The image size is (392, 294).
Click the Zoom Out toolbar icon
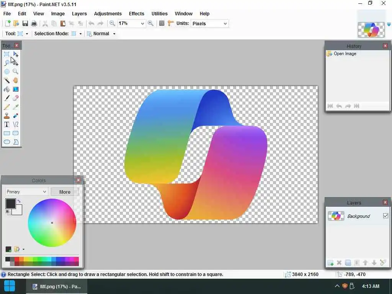(112, 23)
